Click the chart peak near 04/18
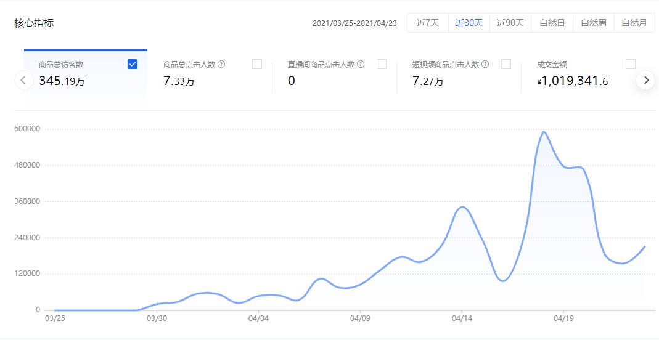 pyautogui.click(x=544, y=132)
